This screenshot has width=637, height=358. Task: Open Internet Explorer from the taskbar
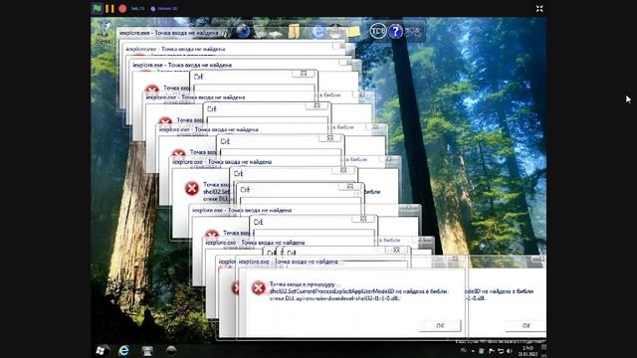[123, 350]
